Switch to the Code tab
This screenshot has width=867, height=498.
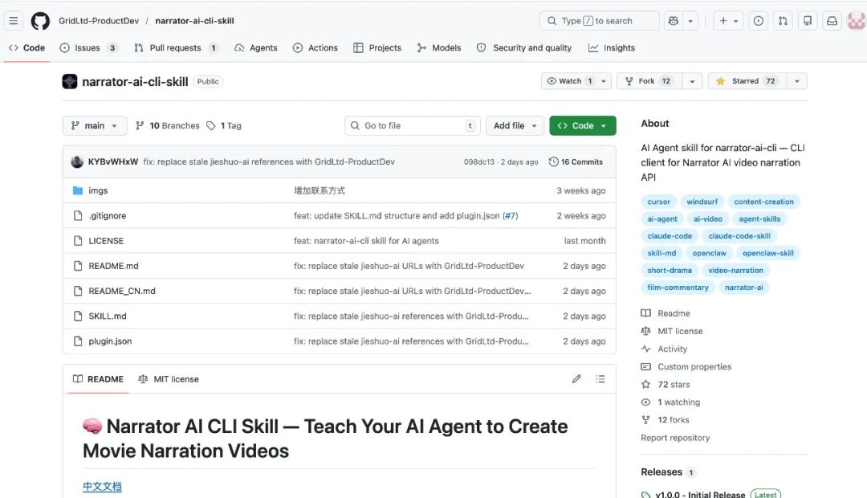tap(26, 48)
